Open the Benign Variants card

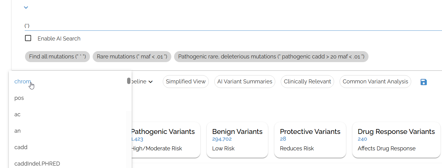(237, 140)
